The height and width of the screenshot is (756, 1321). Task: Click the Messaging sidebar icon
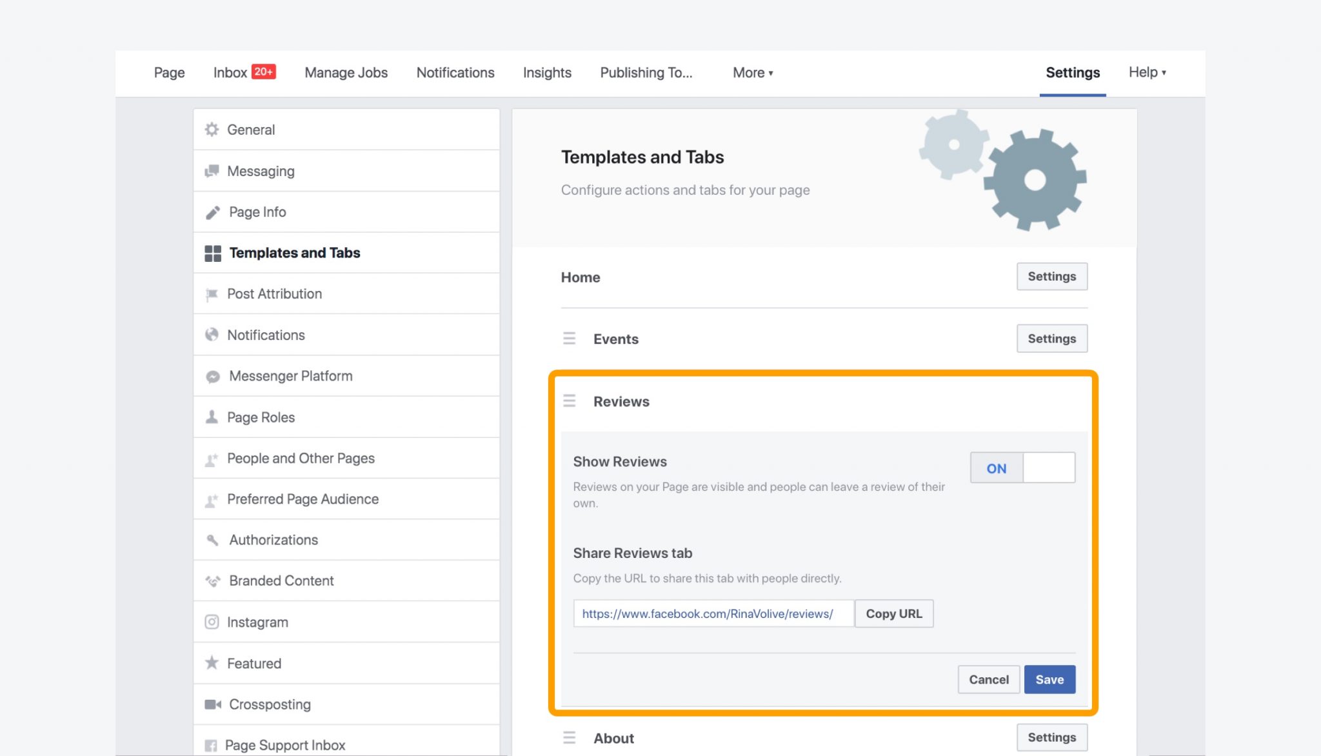tap(212, 170)
